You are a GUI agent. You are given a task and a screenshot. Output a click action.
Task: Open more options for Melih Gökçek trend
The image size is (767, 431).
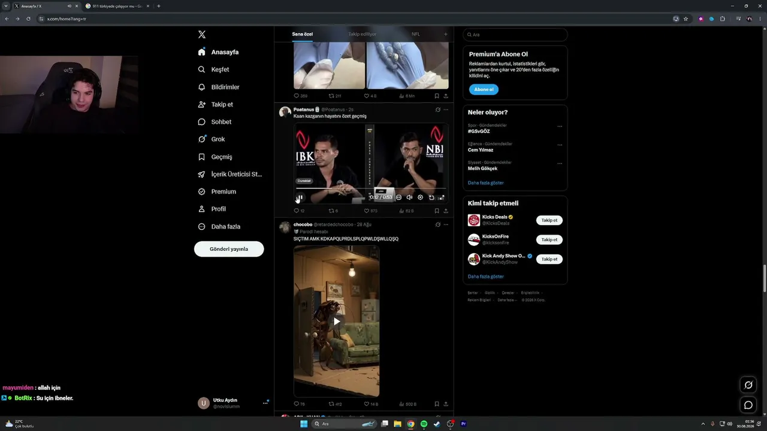(x=560, y=163)
